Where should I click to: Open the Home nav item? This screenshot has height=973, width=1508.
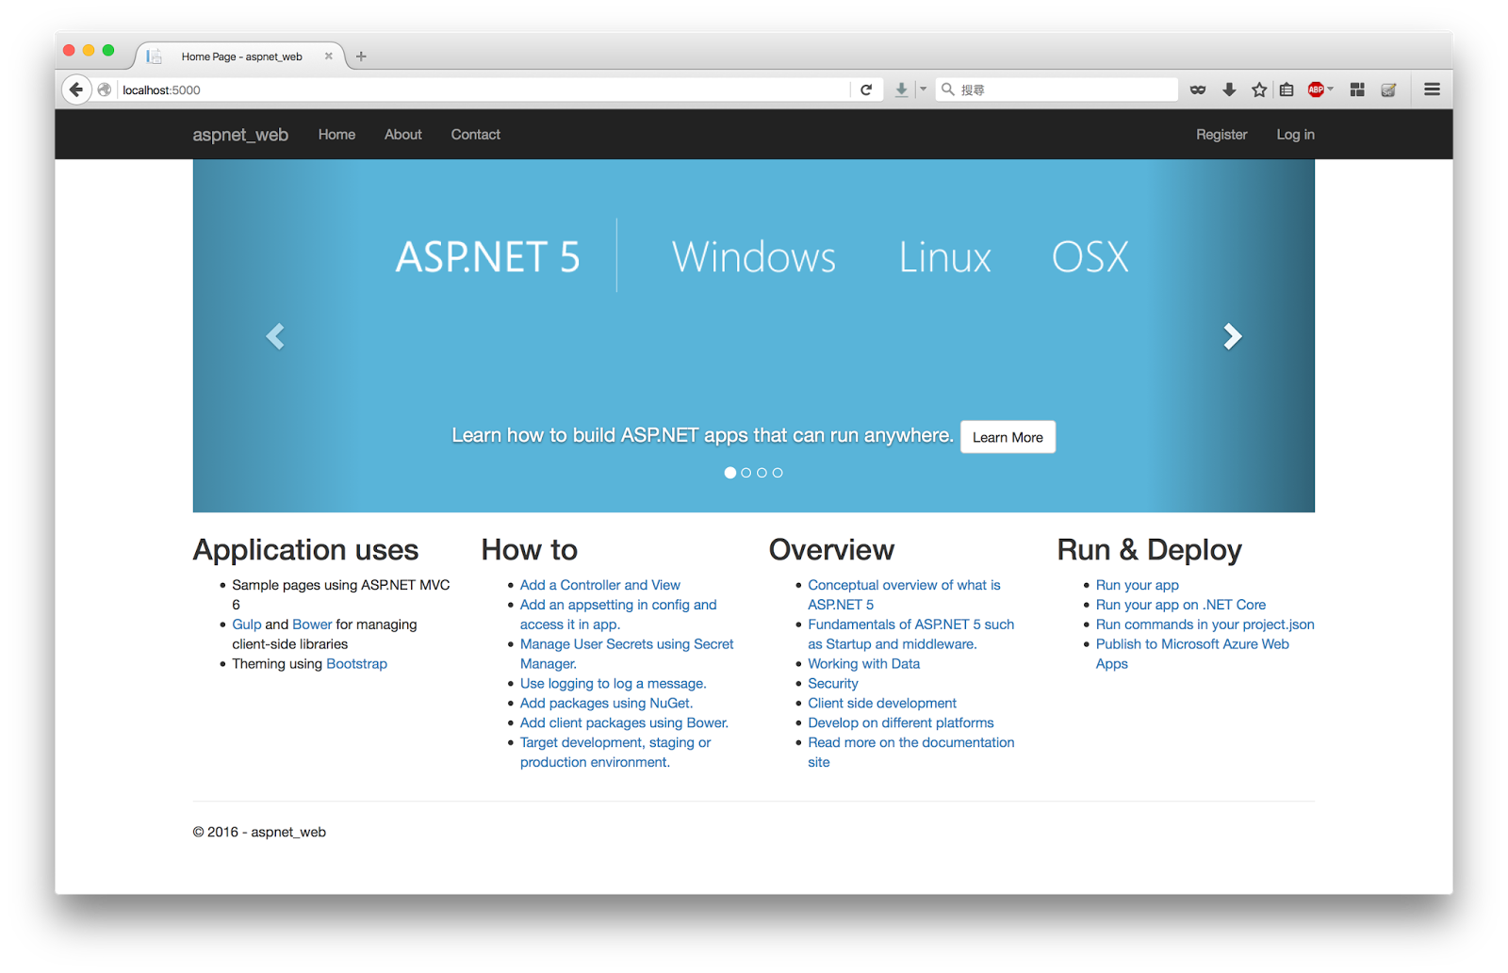[336, 135]
